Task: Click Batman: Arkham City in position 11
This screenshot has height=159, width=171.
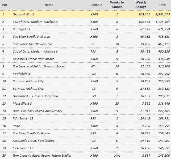Action: pos(28,89)
